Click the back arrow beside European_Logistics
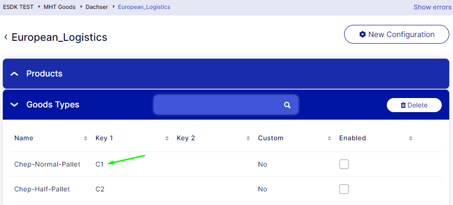The height and width of the screenshot is (205, 453). click(6, 37)
